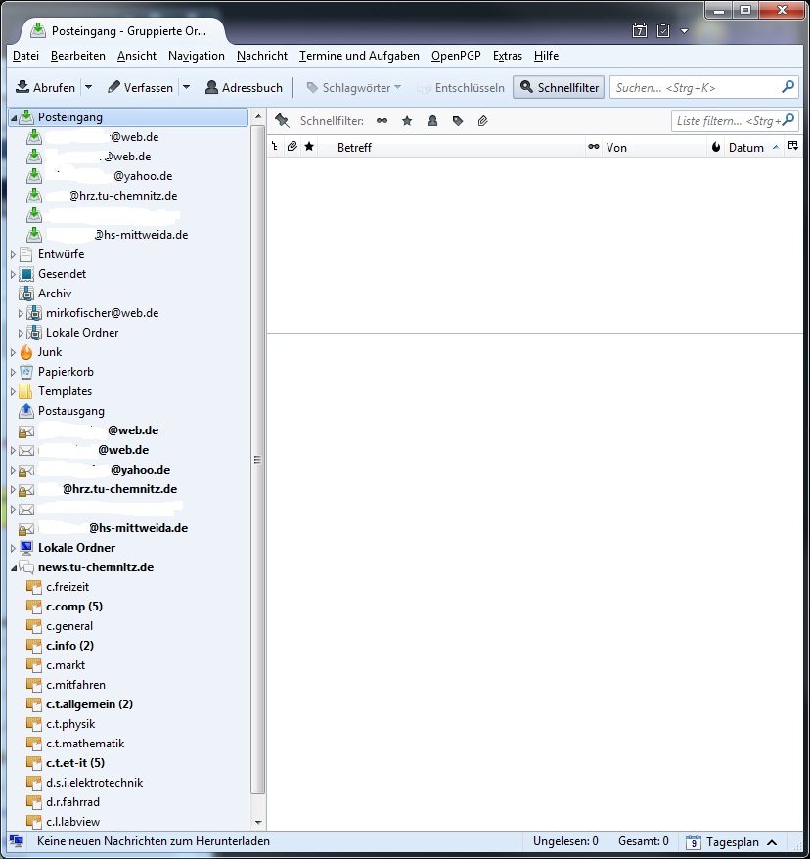The width and height of the screenshot is (810, 859).
Task: Toggle the unread messages quick filter
Action: coord(382,121)
